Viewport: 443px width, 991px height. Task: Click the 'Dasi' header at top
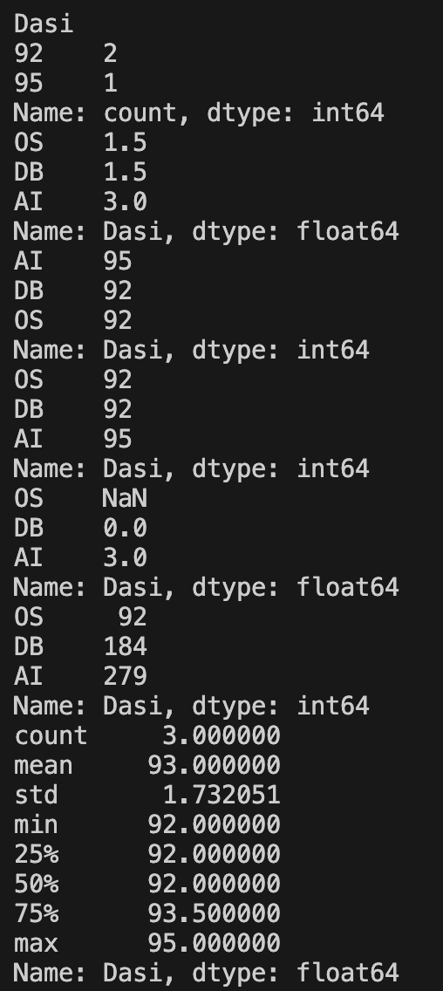[x=44, y=24]
